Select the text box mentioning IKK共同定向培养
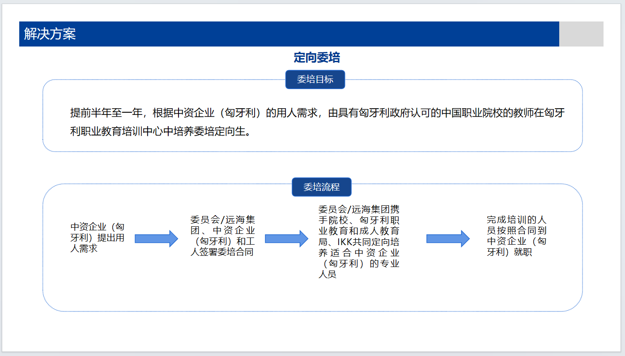The height and width of the screenshot is (356, 625). coord(359,242)
